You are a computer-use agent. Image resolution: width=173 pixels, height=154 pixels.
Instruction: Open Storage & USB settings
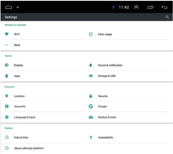point(128,76)
